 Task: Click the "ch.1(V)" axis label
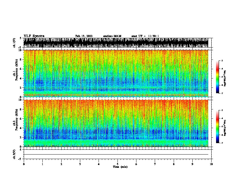[14, 43]
